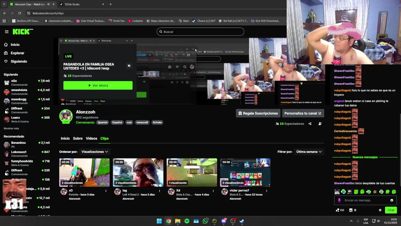Show hidden system tray icons
The image size is (401, 226).
(x=351, y=221)
